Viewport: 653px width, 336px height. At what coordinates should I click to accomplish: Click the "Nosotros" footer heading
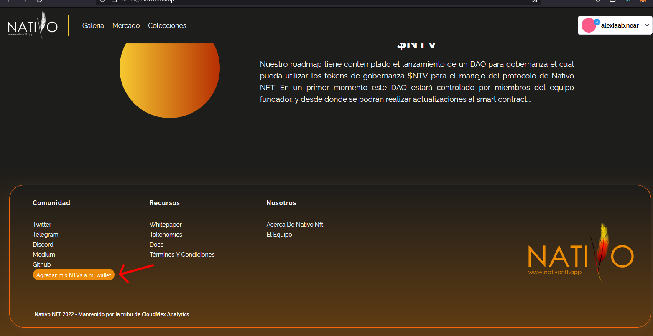tap(281, 203)
